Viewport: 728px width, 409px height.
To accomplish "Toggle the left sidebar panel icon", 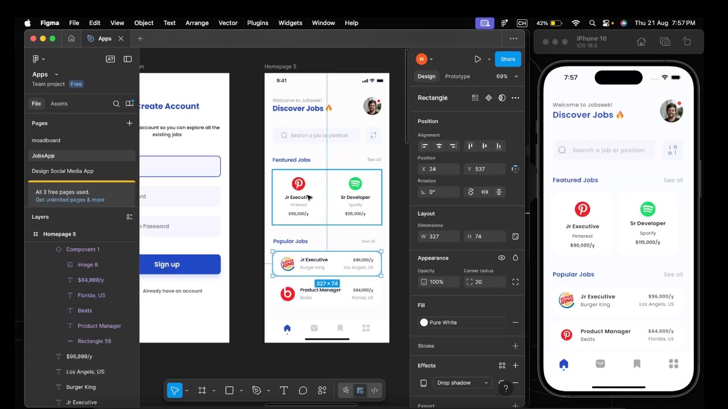I will pos(127,59).
